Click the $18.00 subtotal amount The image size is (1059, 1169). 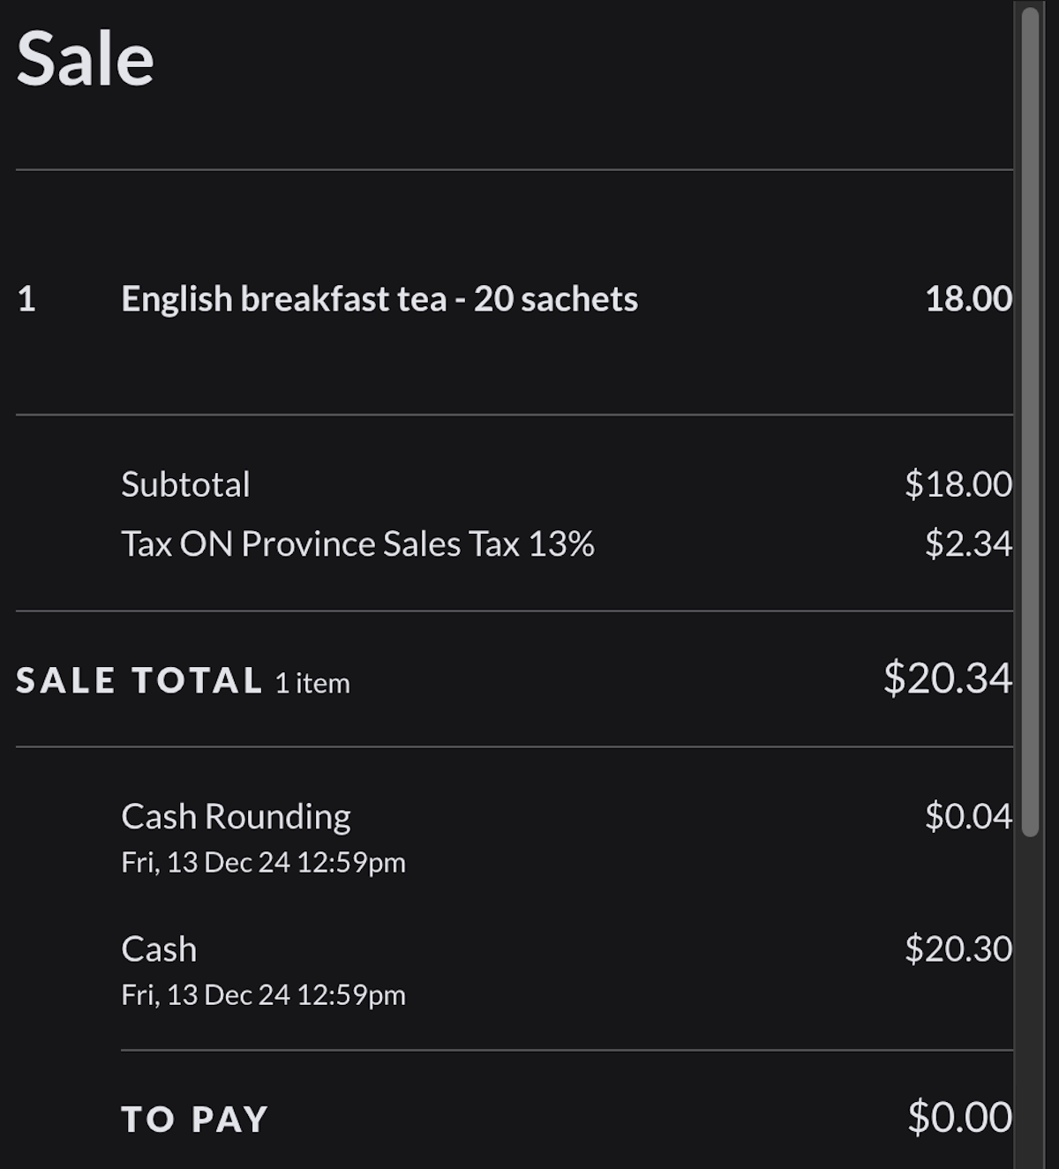[x=958, y=484]
